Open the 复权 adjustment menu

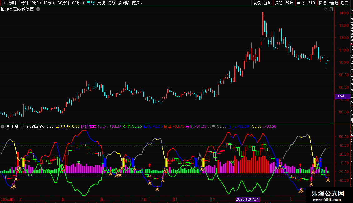(257, 3)
